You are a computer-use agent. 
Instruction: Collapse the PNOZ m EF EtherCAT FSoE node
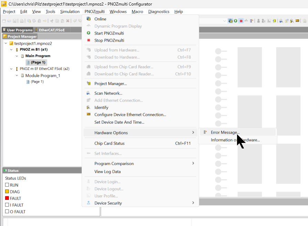pos(11,69)
